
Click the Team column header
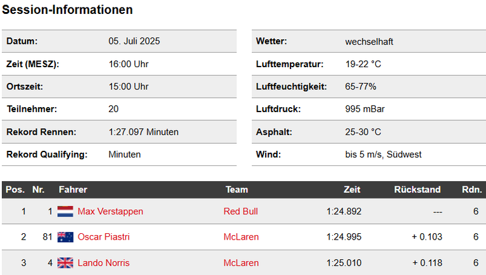237,189
